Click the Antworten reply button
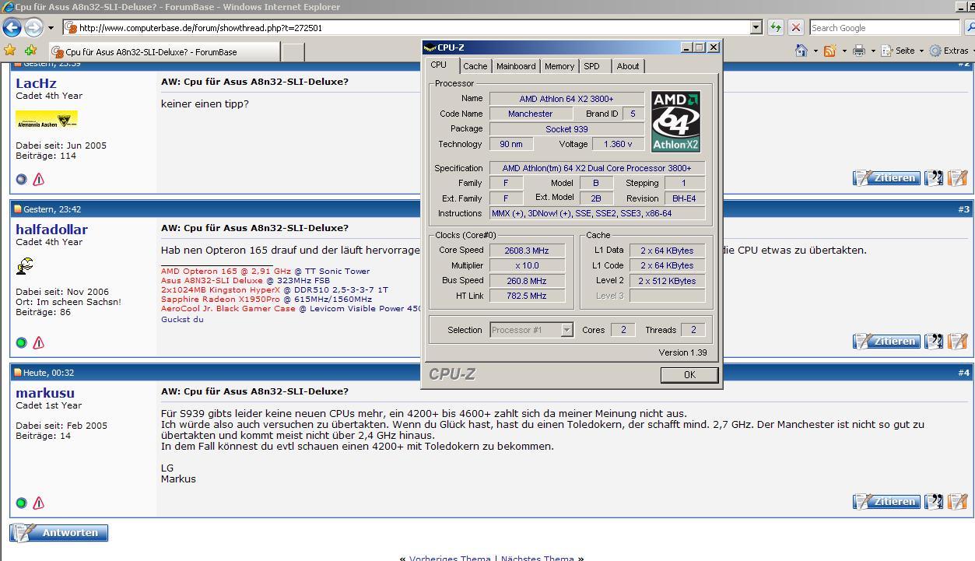 (x=59, y=533)
